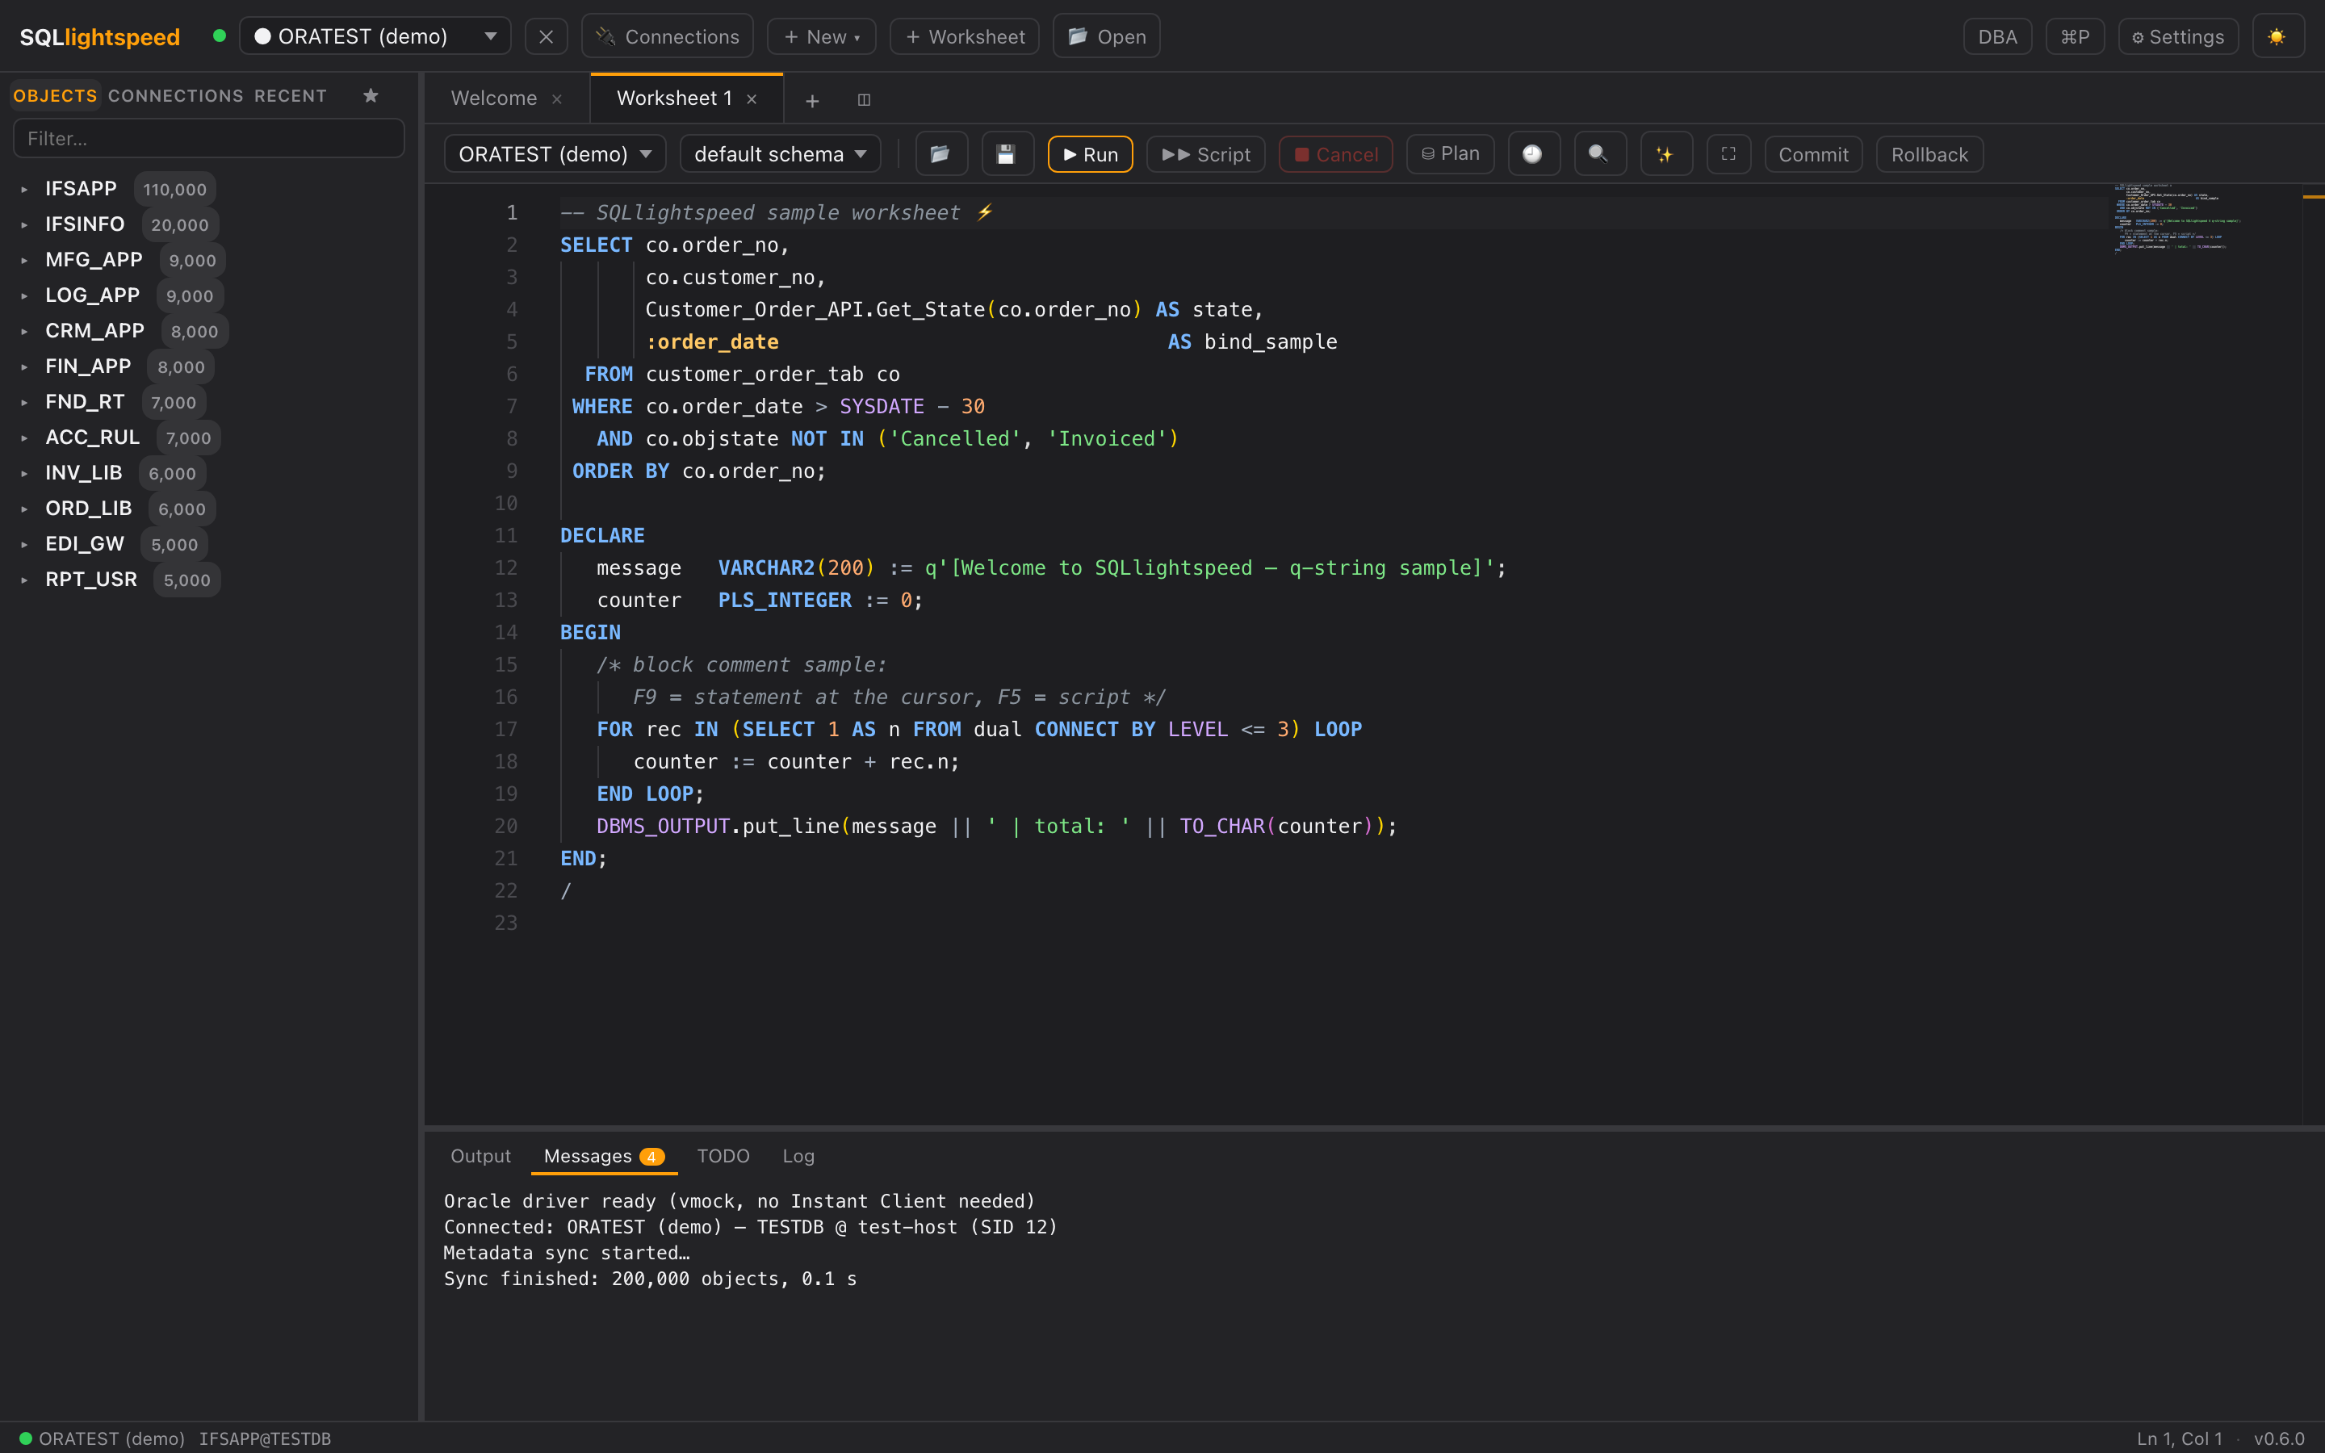The image size is (2325, 1453).
Task: Switch to the OBJECTS sidebar tab
Action: click(x=55, y=95)
